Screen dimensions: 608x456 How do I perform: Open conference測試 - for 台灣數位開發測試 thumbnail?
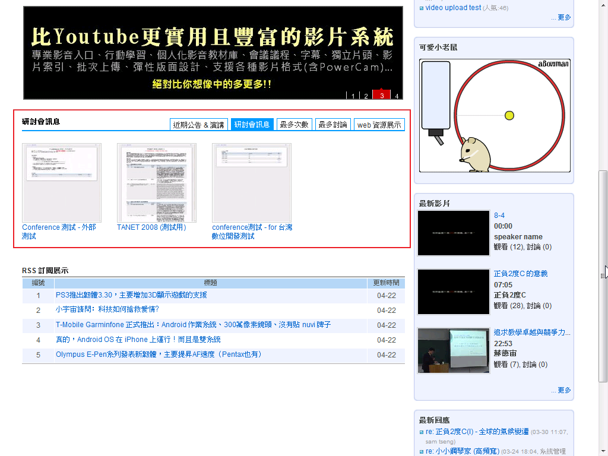(x=251, y=182)
